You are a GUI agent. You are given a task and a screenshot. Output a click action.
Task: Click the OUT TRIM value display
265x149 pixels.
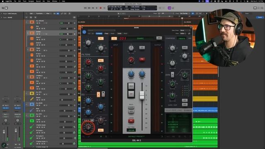point(131,130)
